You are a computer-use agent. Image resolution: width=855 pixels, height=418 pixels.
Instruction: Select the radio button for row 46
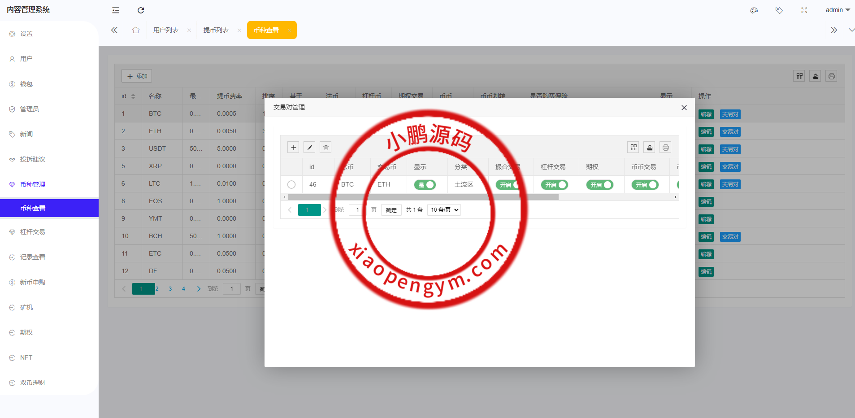click(291, 185)
